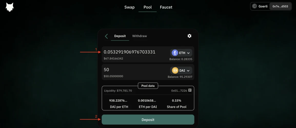Select the Pool tab
This screenshot has width=296, height=128.
tap(148, 7)
